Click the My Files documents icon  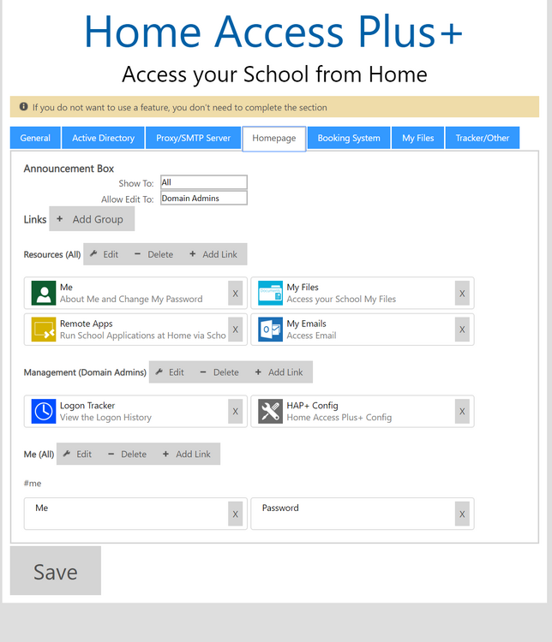[270, 293]
